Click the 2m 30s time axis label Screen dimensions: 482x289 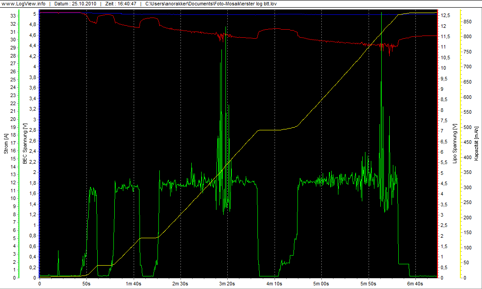pyautogui.click(x=180, y=284)
